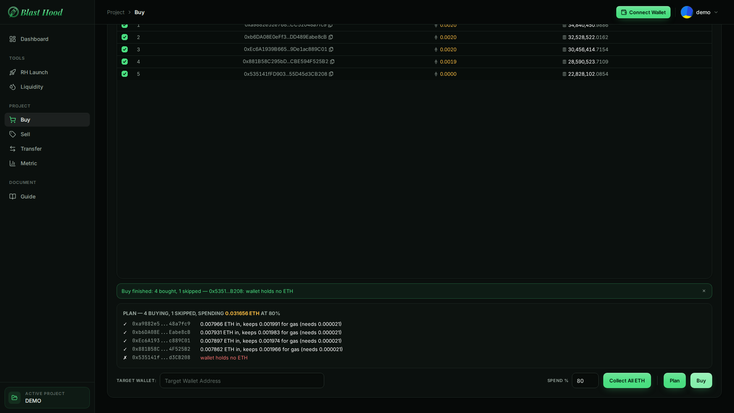Uncheck wallet row 4 checkbox
This screenshot has width=734, height=413.
tap(125, 62)
